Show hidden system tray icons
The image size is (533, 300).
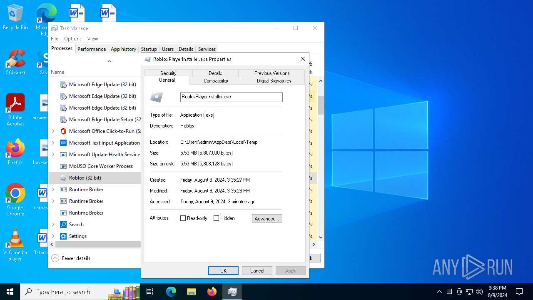[x=439, y=292]
